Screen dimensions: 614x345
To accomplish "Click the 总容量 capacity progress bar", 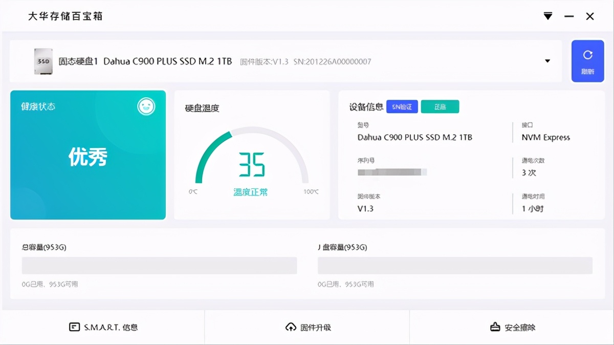I will (159, 265).
